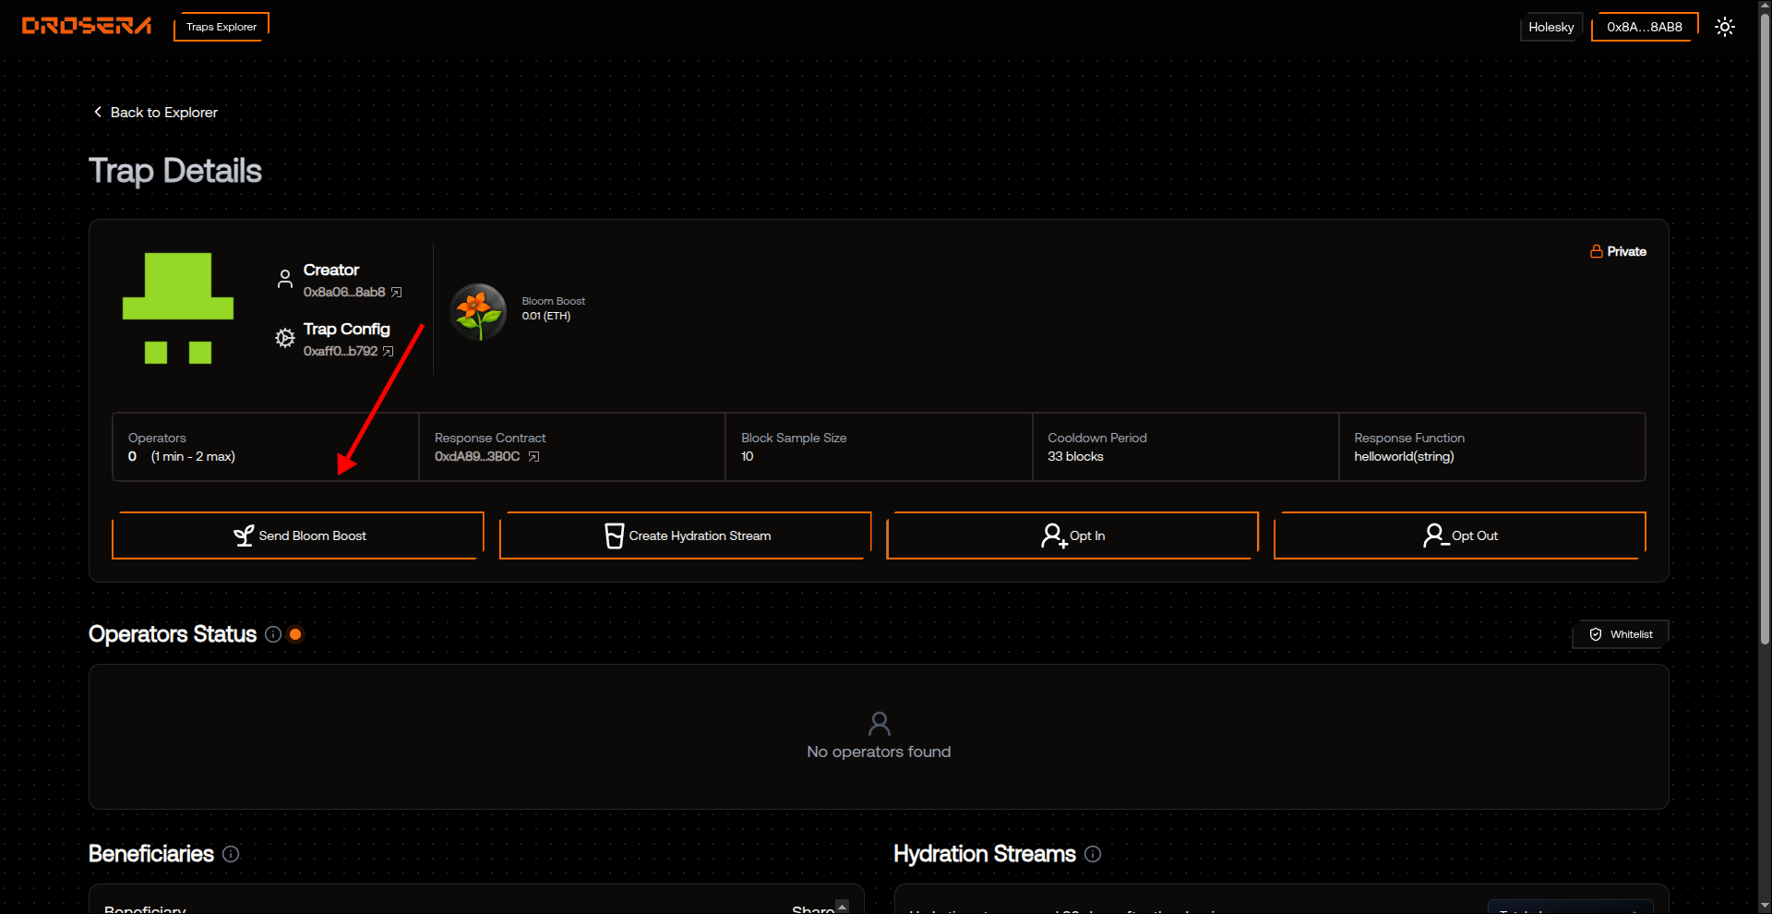Click the Create Hydration Stream button

685,535
